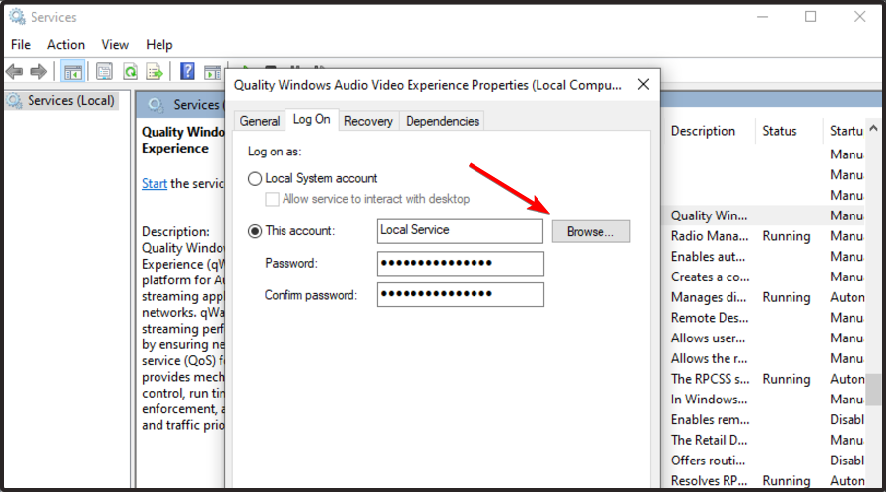This screenshot has width=886, height=492.
Task: Switch to the Log On tab
Action: (x=311, y=119)
